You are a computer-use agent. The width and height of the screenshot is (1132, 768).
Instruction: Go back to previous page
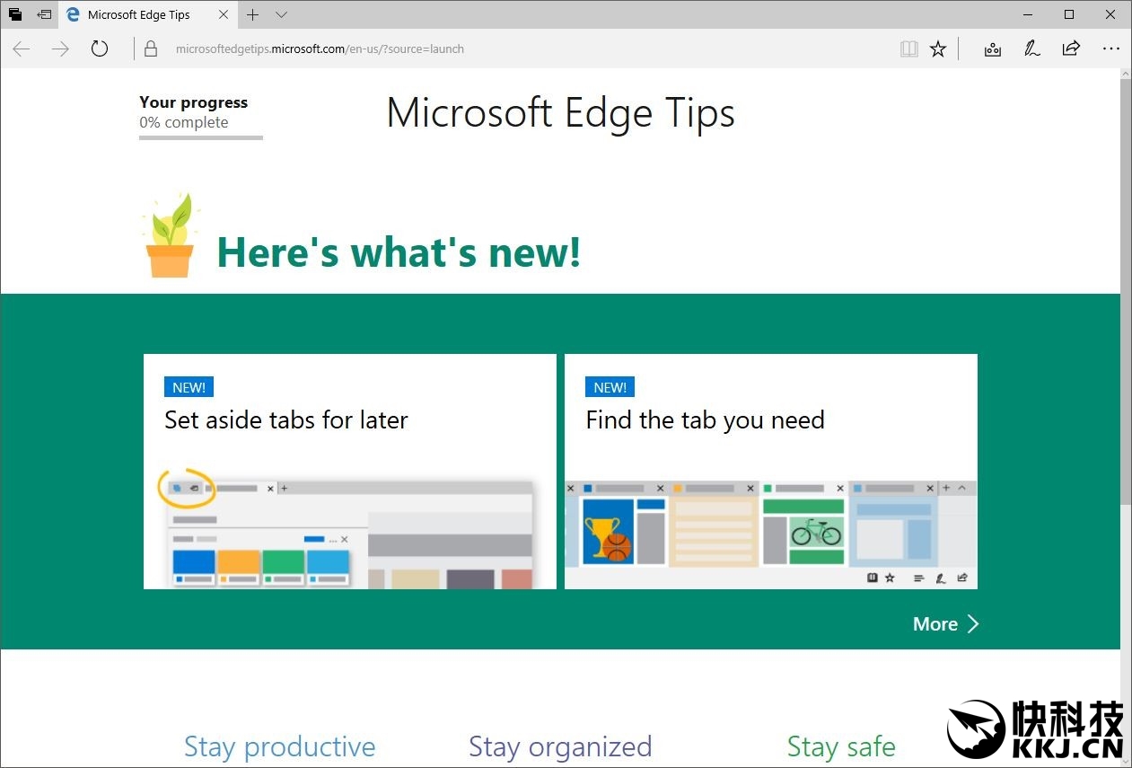coord(22,49)
